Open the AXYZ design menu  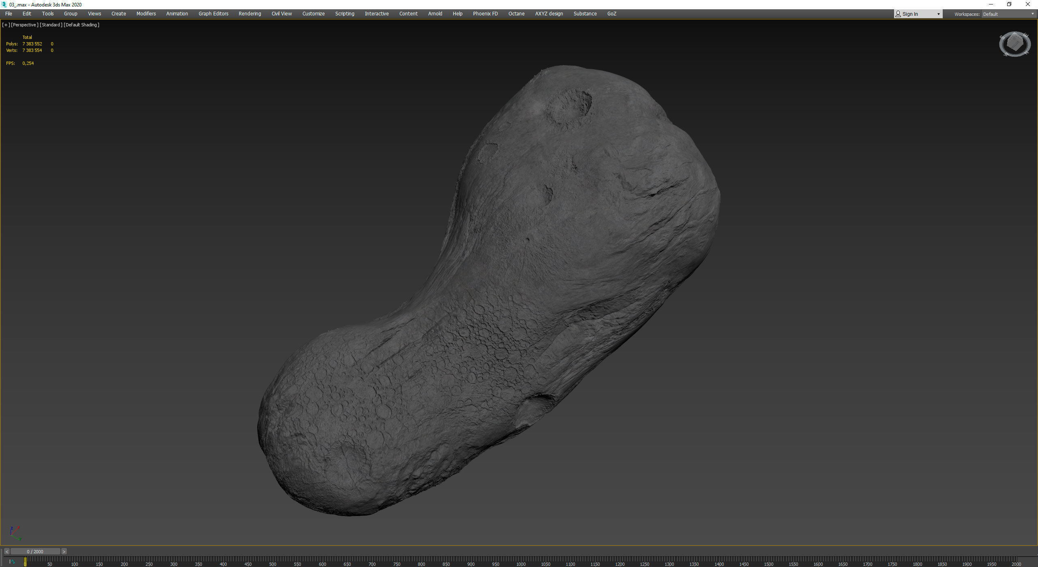(549, 14)
